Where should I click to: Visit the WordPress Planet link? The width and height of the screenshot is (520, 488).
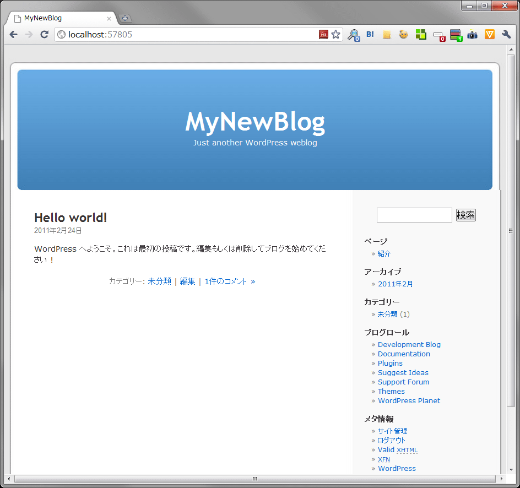(x=409, y=401)
